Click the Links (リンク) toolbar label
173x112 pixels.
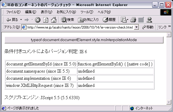[162, 27]
